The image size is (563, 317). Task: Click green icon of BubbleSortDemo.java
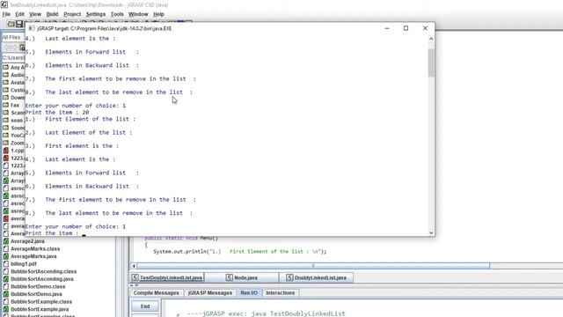click(6, 294)
